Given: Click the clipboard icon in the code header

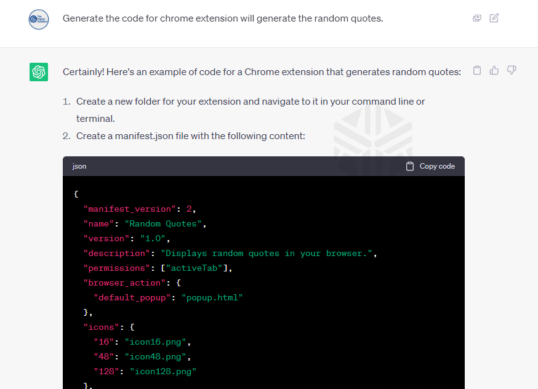Looking at the screenshot, I should click(410, 166).
